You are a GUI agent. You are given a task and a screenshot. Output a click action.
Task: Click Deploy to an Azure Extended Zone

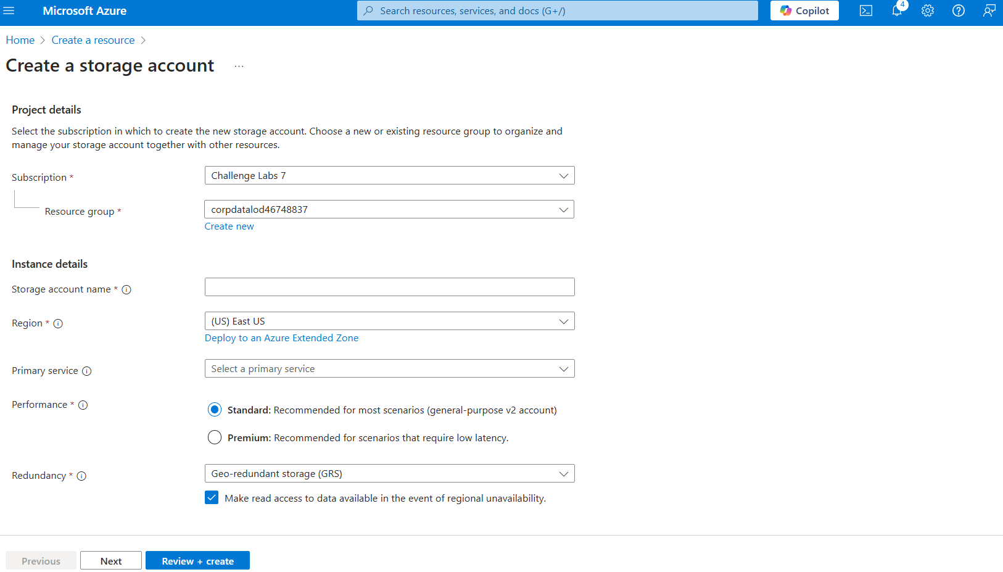pyautogui.click(x=281, y=338)
